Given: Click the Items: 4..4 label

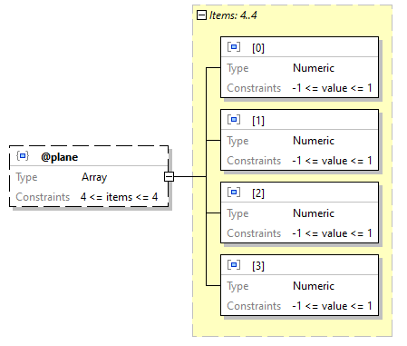Looking at the screenshot, I should 233,15.
